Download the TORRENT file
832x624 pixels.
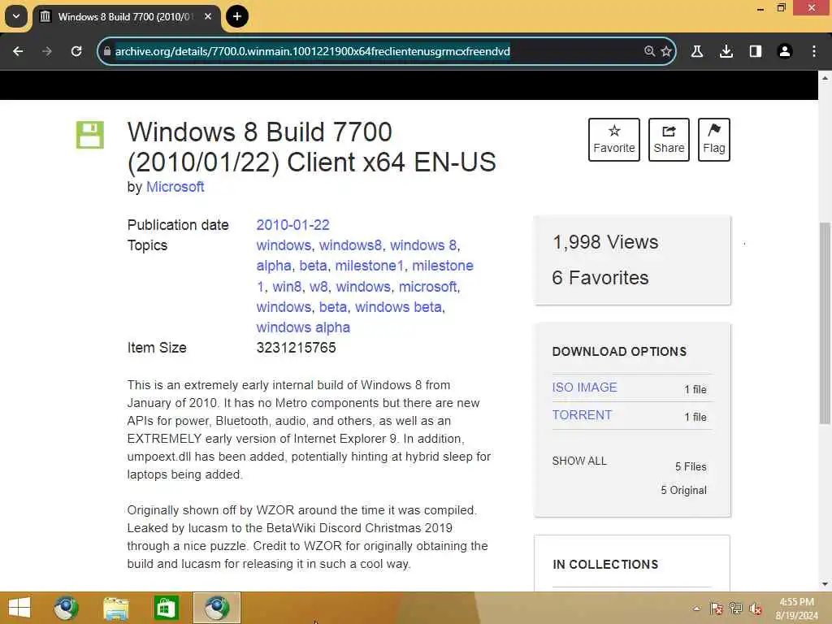tap(582, 415)
